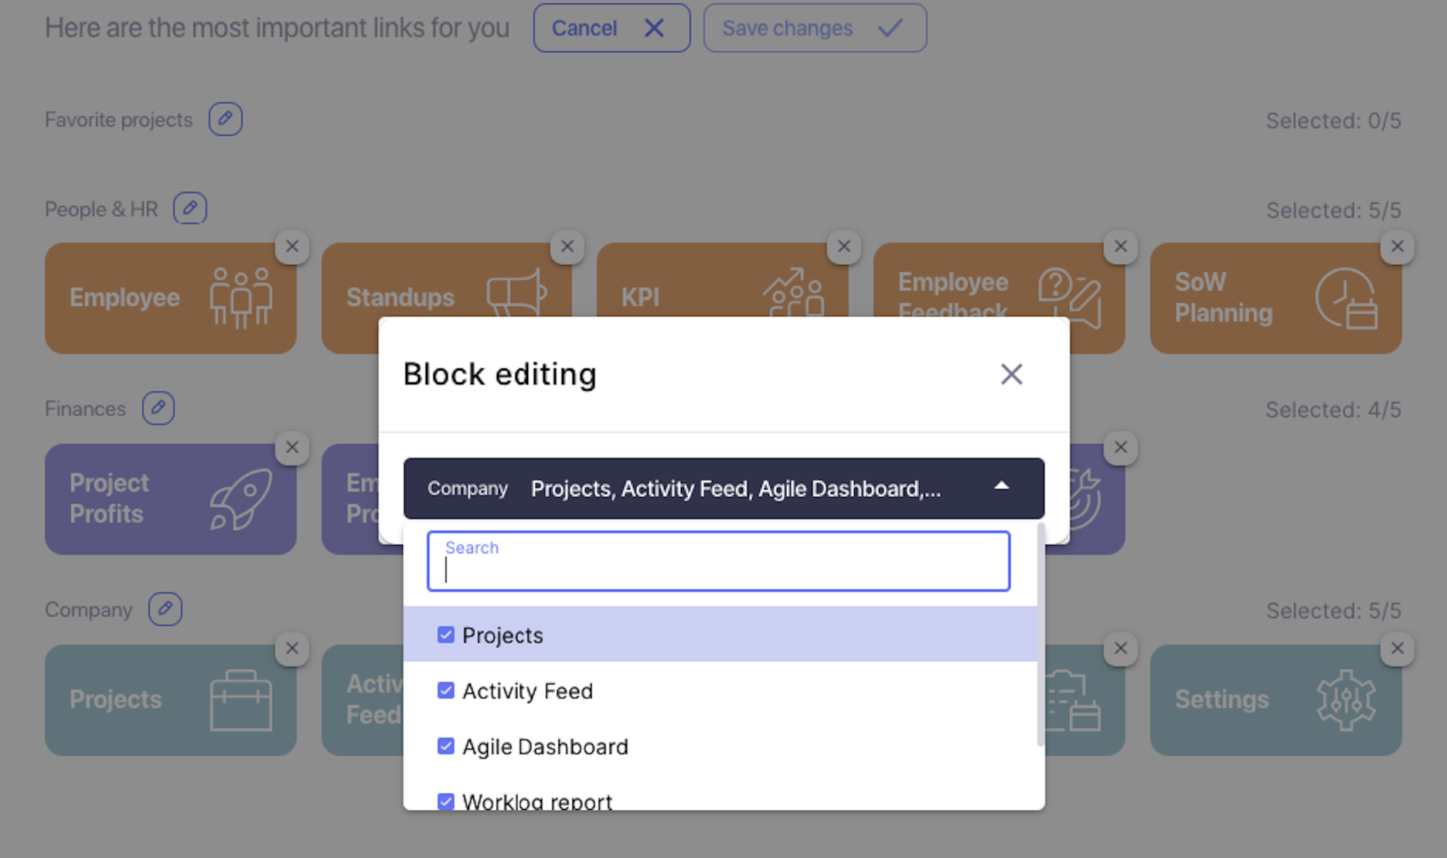Click the Company section edit pencil icon

tap(165, 609)
